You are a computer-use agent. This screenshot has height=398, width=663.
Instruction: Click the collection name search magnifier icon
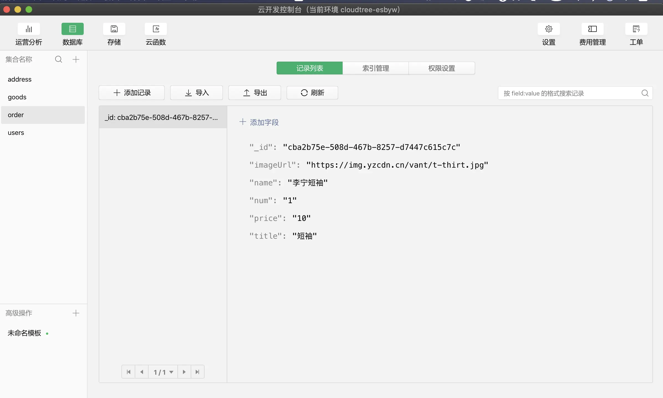pos(58,59)
